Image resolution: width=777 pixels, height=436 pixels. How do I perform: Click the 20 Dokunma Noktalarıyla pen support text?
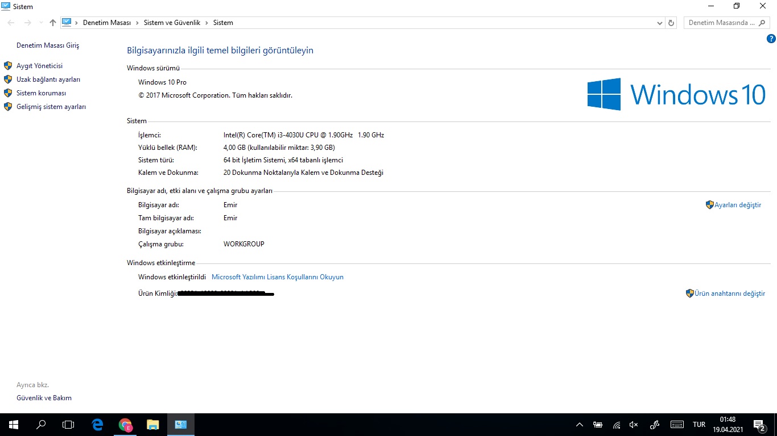(303, 173)
